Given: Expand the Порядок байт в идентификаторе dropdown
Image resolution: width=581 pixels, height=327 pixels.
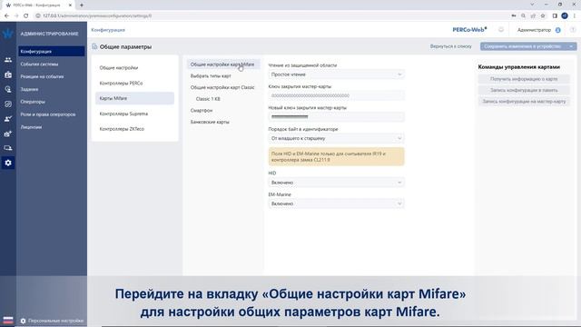Looking at the screenshot, I should [x=336, y=138].
